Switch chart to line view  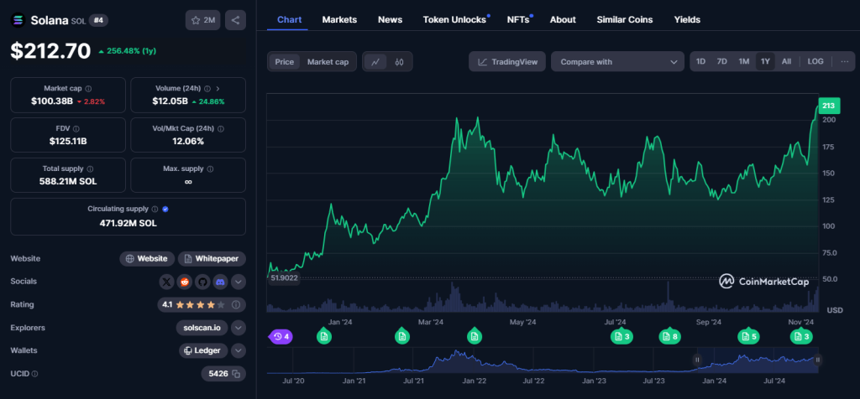coord(375,62)
